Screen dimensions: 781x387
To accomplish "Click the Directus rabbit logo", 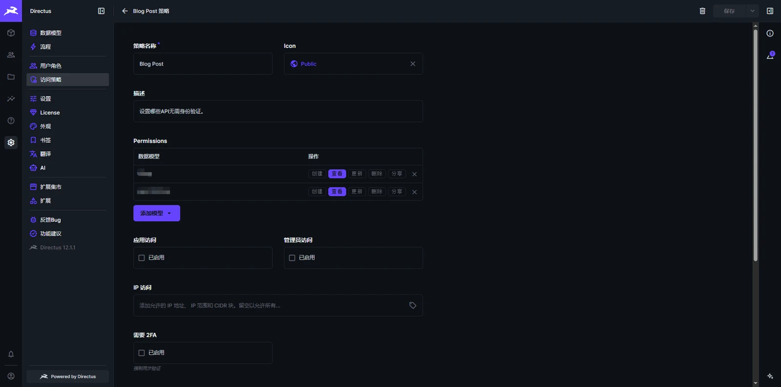I will coord(11,11).
